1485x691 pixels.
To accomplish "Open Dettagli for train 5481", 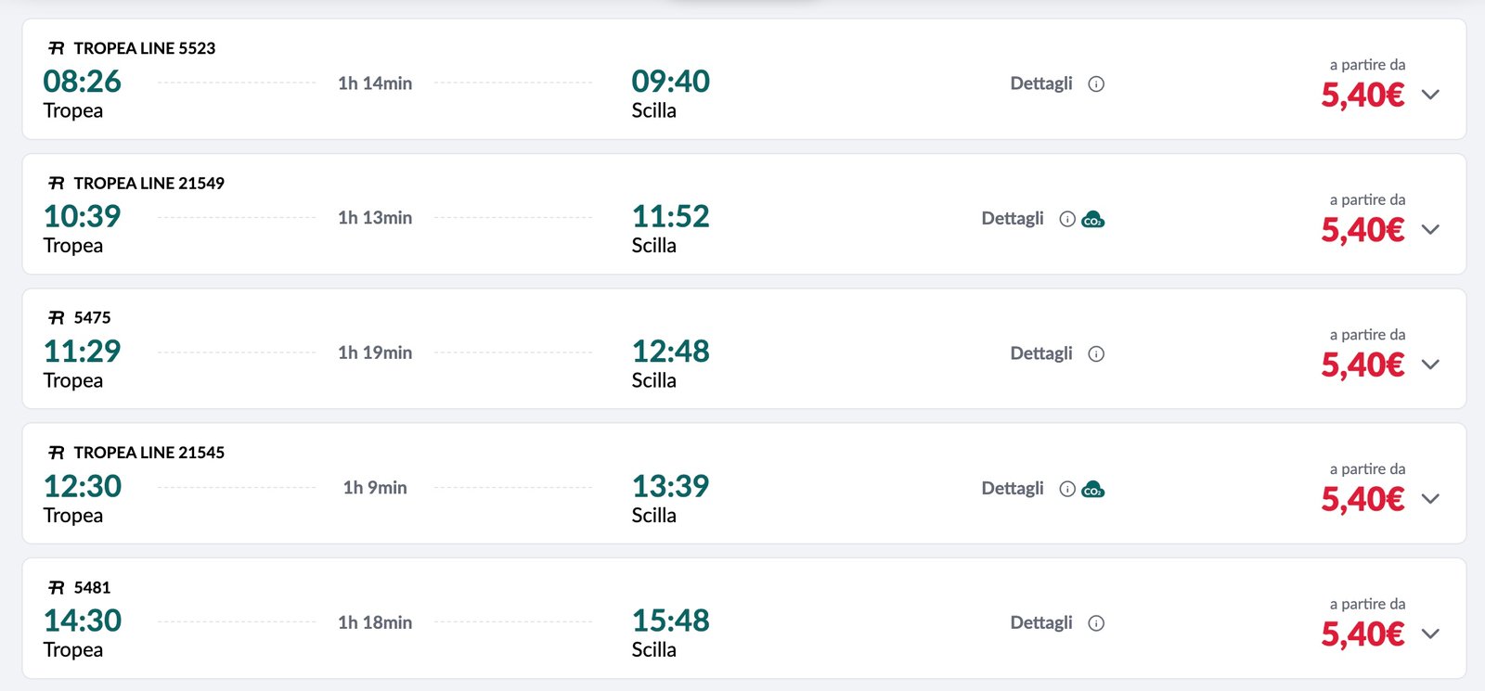I will point(1040,623).
